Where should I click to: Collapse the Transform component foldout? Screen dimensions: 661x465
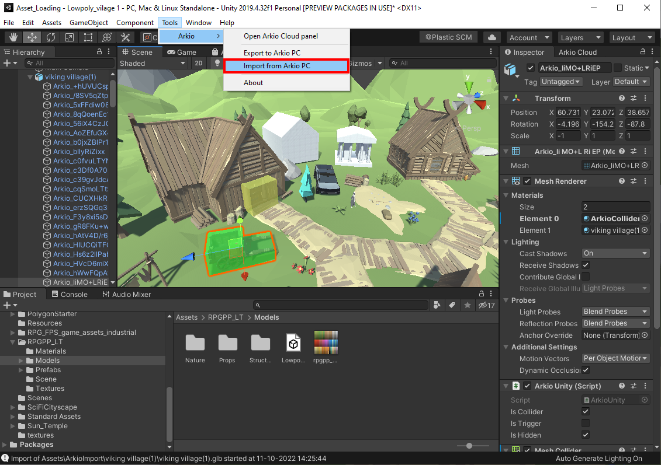pyautogui.click(x=506, y=98)
